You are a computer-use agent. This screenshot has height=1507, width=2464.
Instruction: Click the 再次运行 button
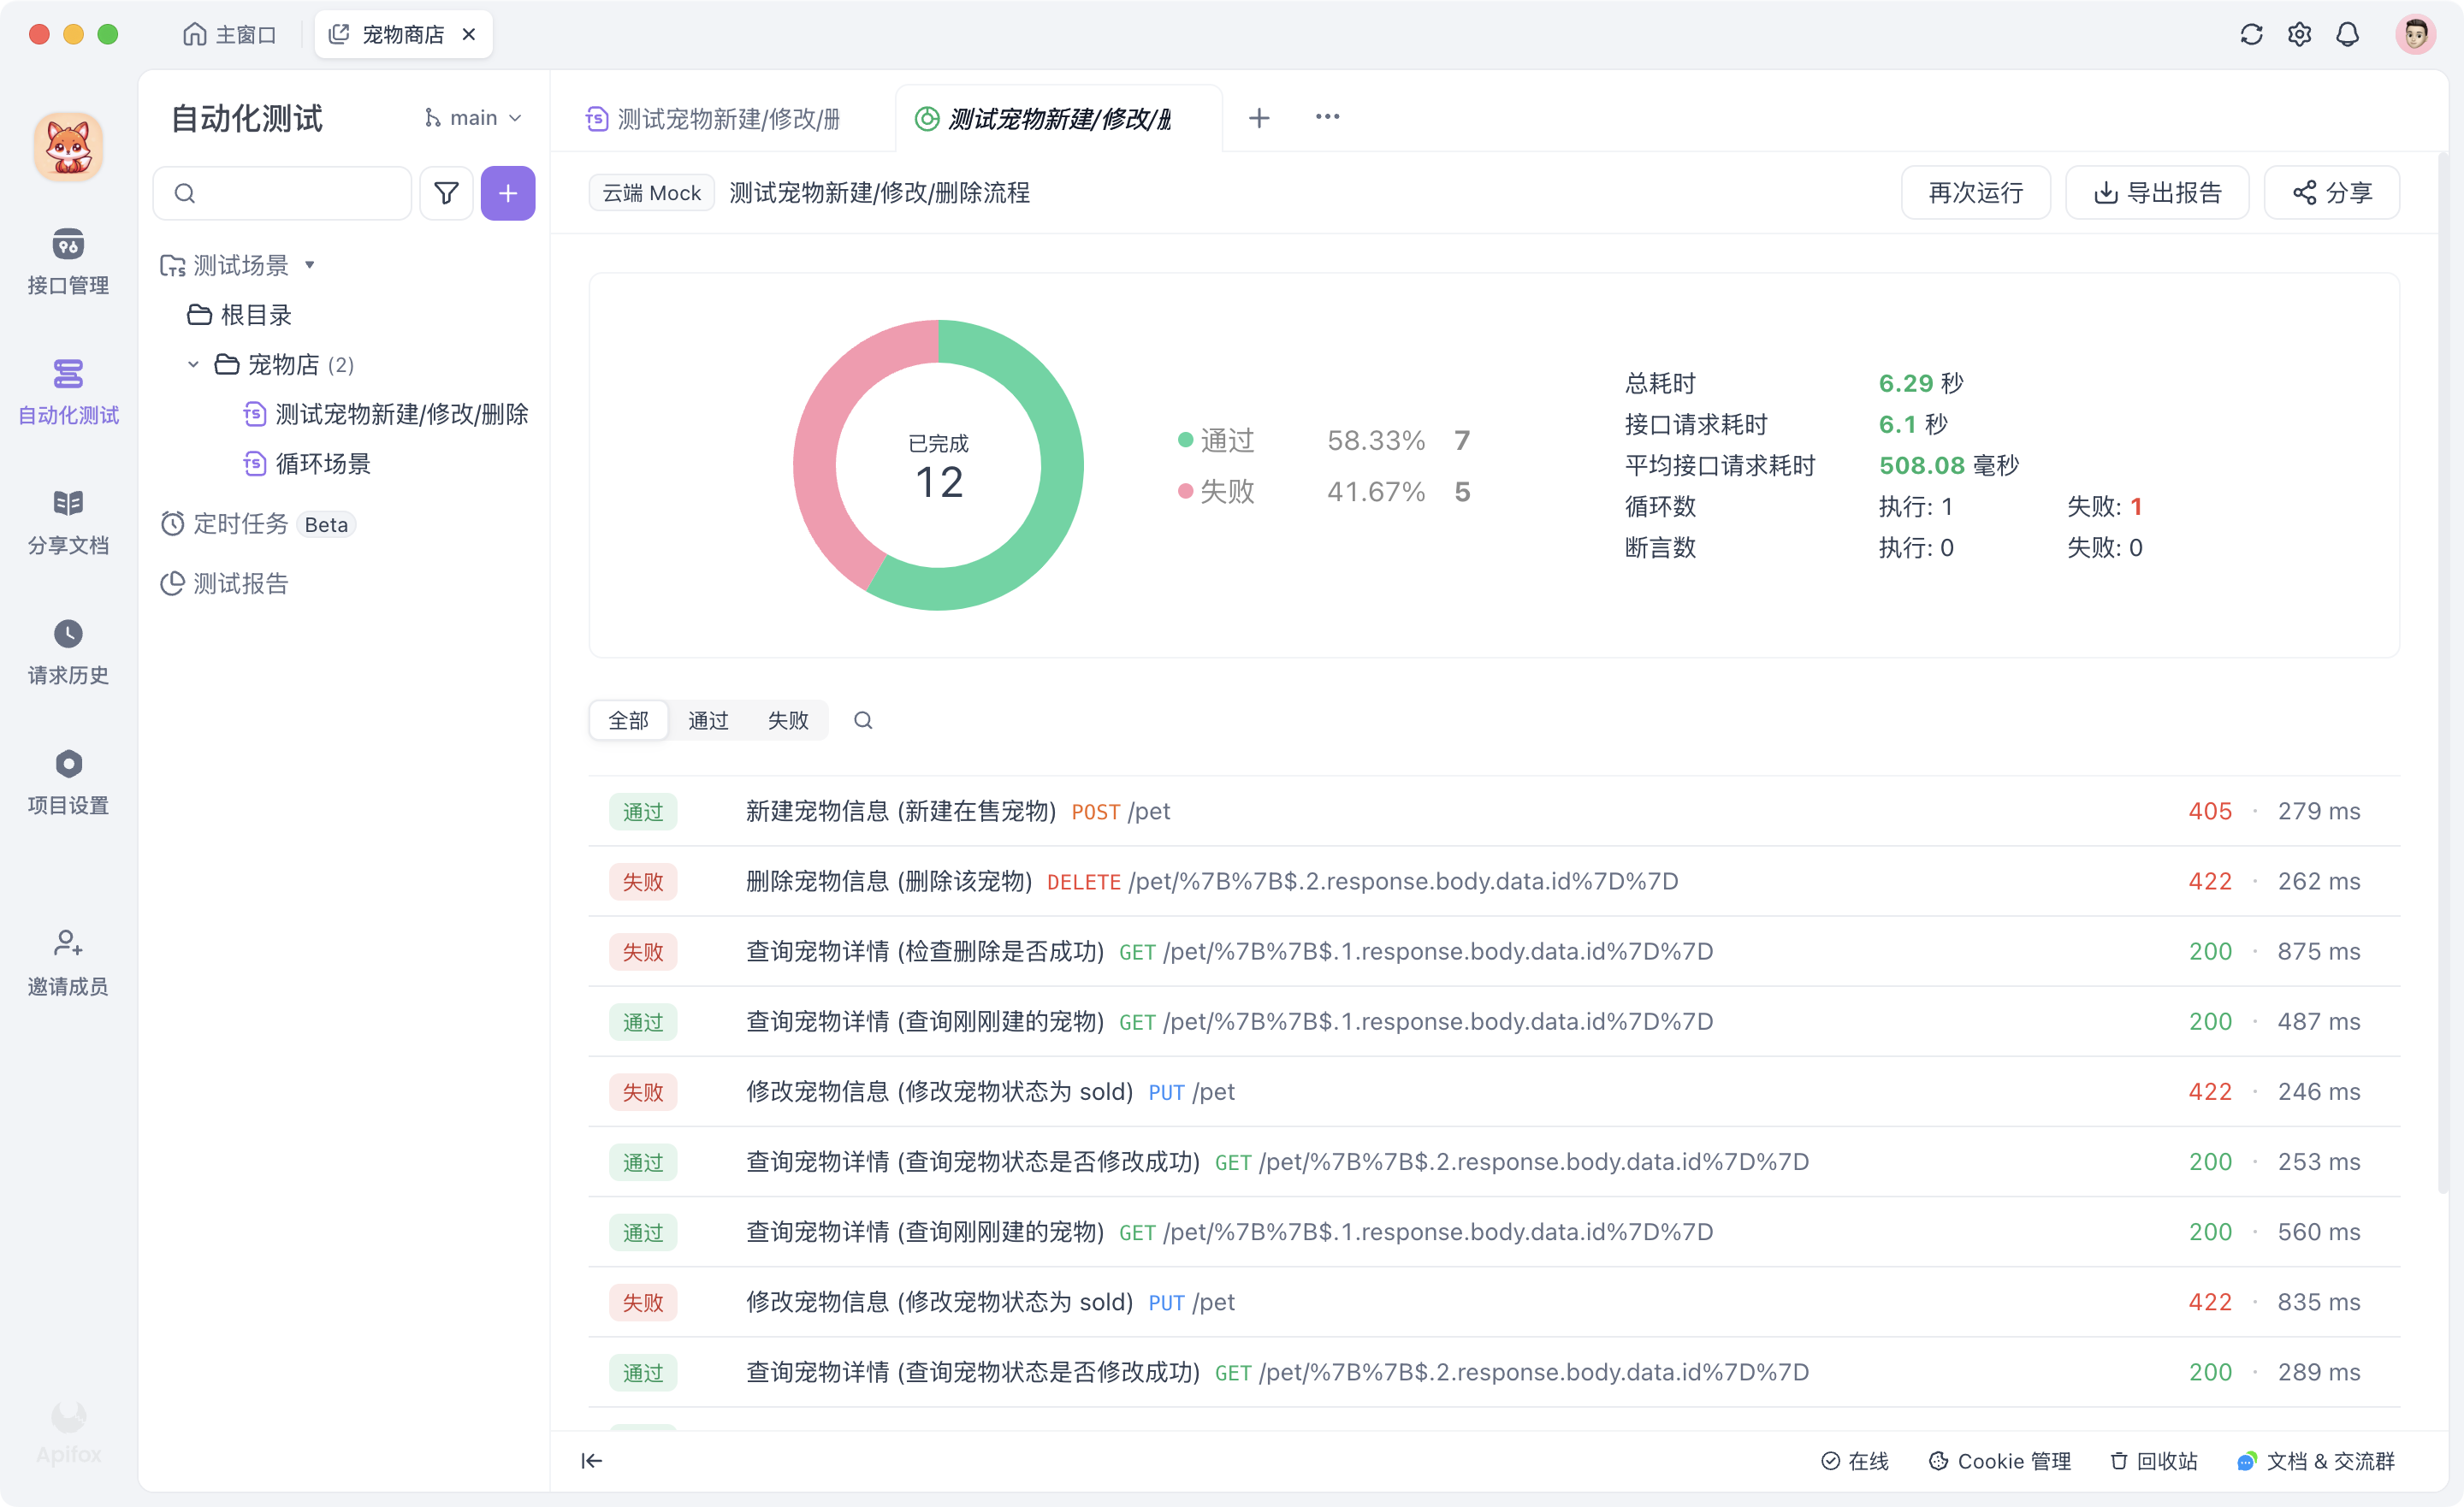1974,192
